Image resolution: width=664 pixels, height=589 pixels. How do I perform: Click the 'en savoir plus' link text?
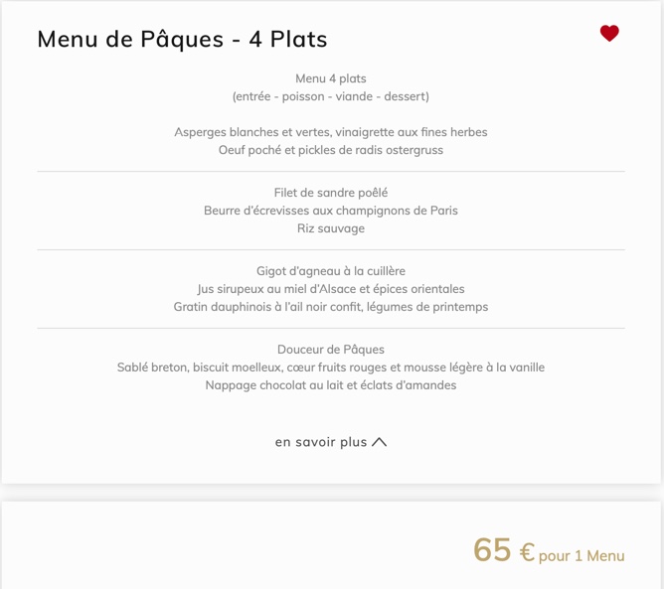pos(321,442)
